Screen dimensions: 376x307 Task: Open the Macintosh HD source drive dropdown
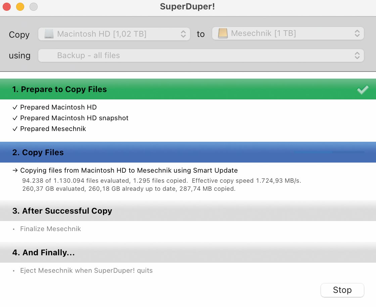point(114,34)
